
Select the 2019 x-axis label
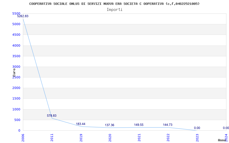point(81,138)
